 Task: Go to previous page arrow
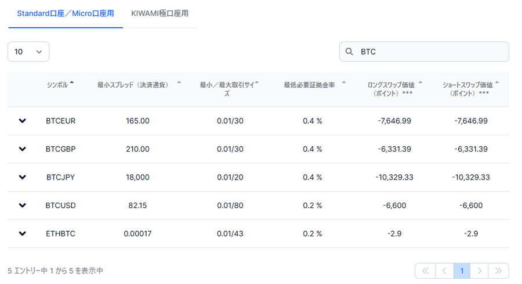coord(444,271)
